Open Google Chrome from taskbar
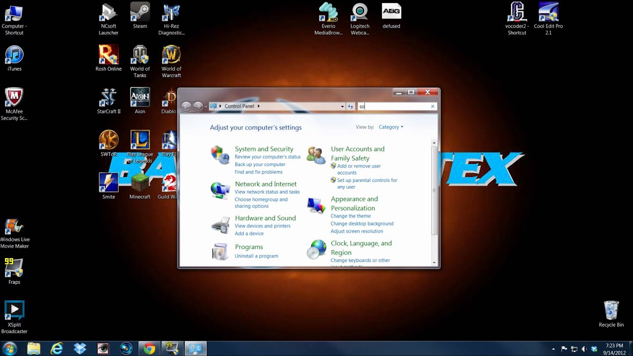The width and height of the screenshot is (633, 356). [149, 349]
